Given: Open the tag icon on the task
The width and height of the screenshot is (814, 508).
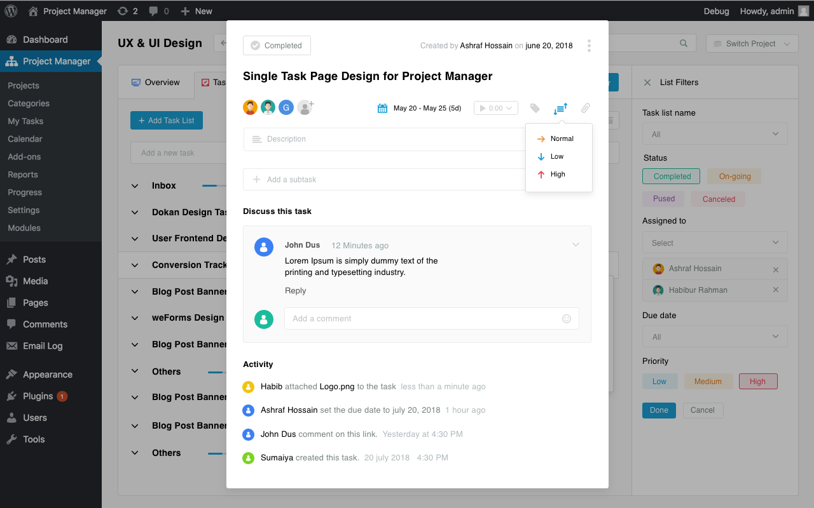Looking at the screenshot, I should [x=535, y=108].
